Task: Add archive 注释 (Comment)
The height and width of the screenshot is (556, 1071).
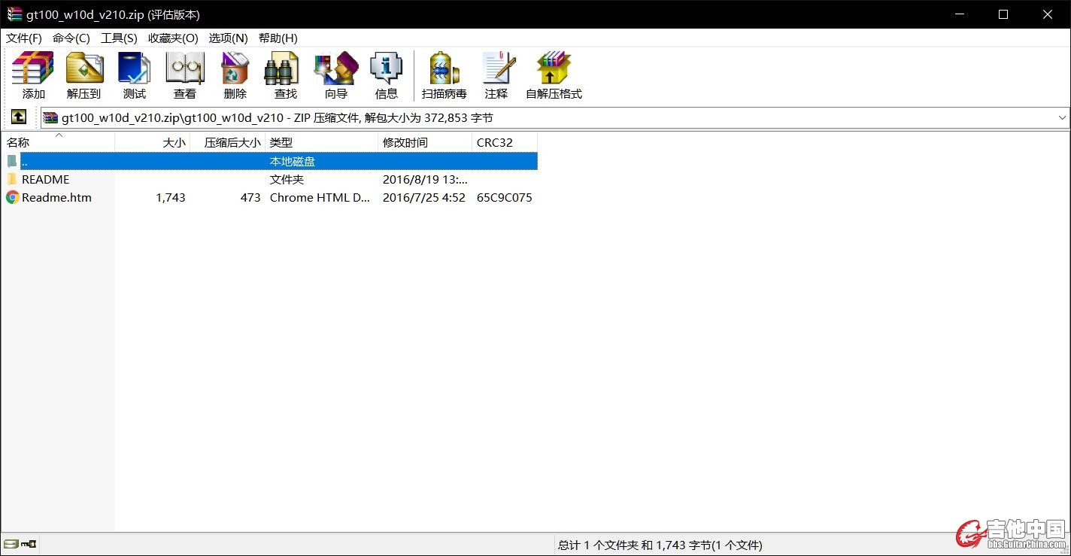Action: point(496,75)
